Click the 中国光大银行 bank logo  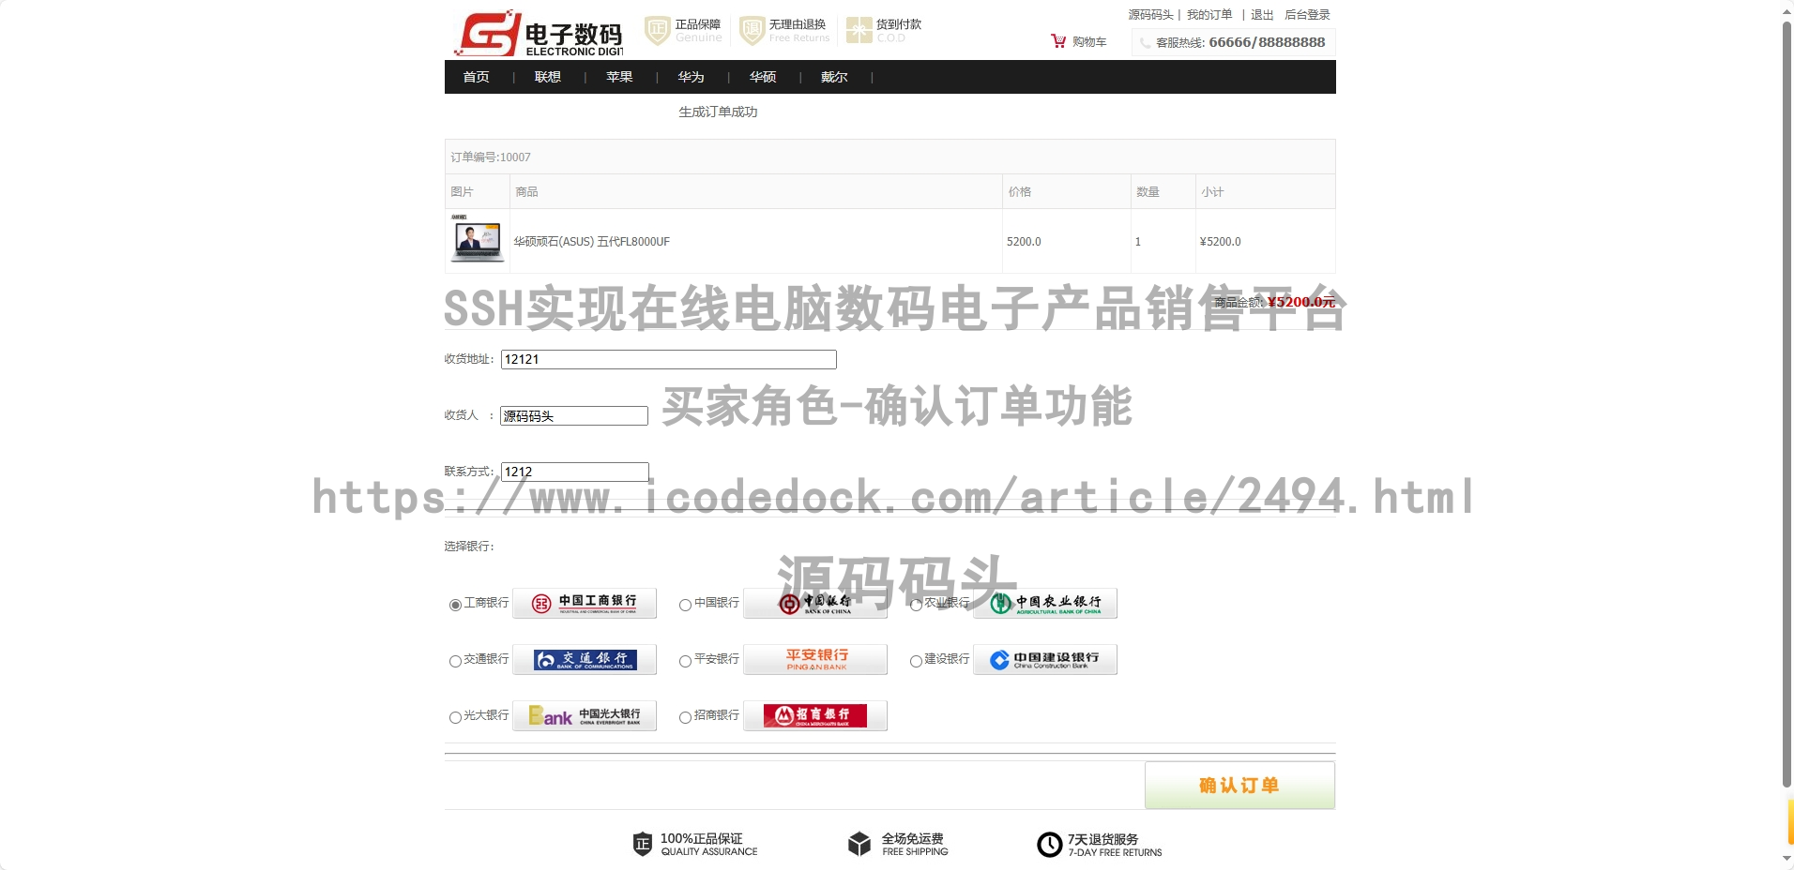click(585, 715)
